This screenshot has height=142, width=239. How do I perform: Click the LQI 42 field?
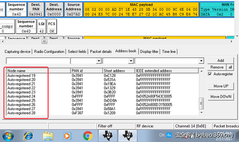(x=41, y=26)
